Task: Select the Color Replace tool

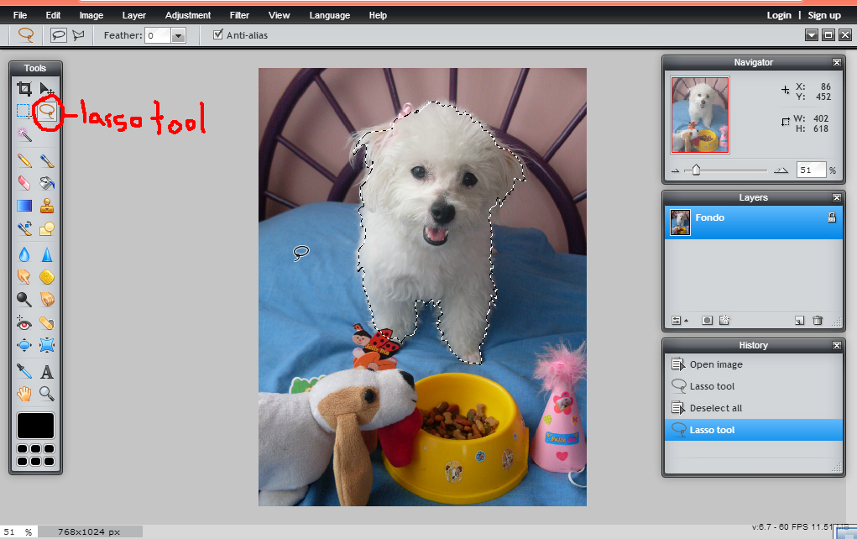Action: 24,228
